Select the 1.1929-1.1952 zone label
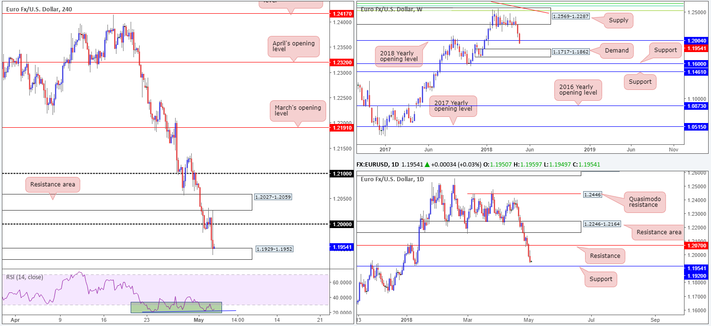711x326 pixels. click(x=274, y=249)
